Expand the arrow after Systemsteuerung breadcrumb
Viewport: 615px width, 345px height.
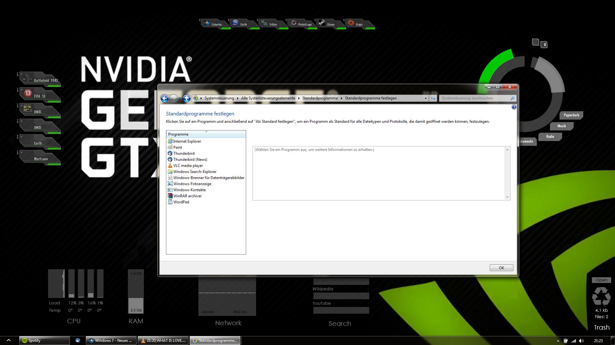tap(237, 98)
